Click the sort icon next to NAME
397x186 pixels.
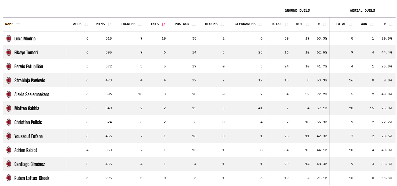(18, 24)
